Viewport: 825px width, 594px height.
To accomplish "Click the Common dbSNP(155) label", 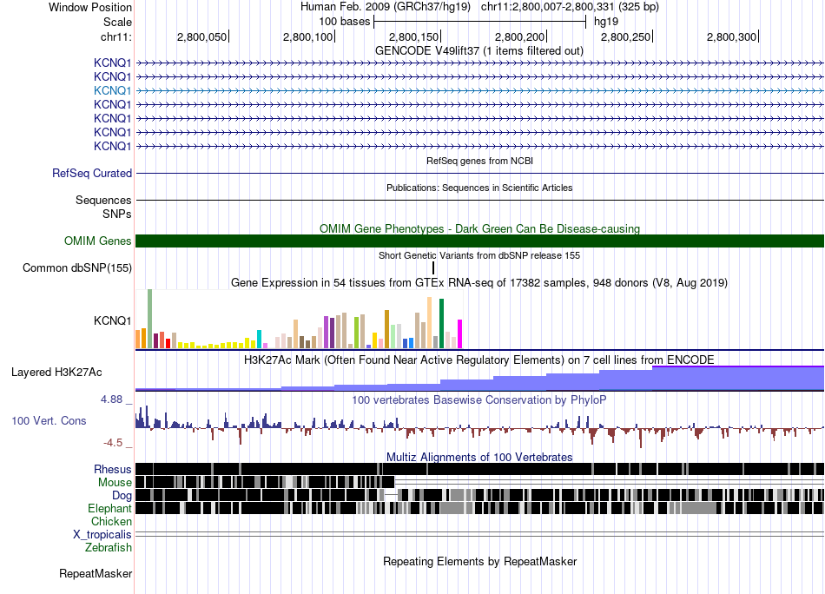I will [77, 267].
